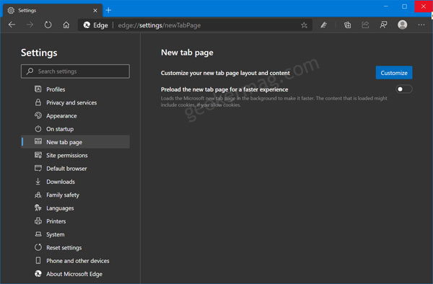Reload the page with the refresh icon

click(x=48, y=25)
